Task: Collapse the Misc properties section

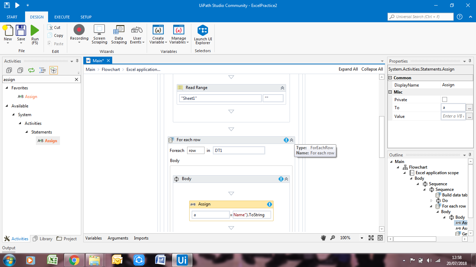Action: tap(390, 92)
